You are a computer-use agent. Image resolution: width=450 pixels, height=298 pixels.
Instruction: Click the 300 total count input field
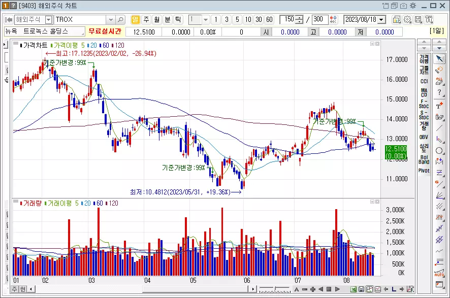[x=319, y=19]
